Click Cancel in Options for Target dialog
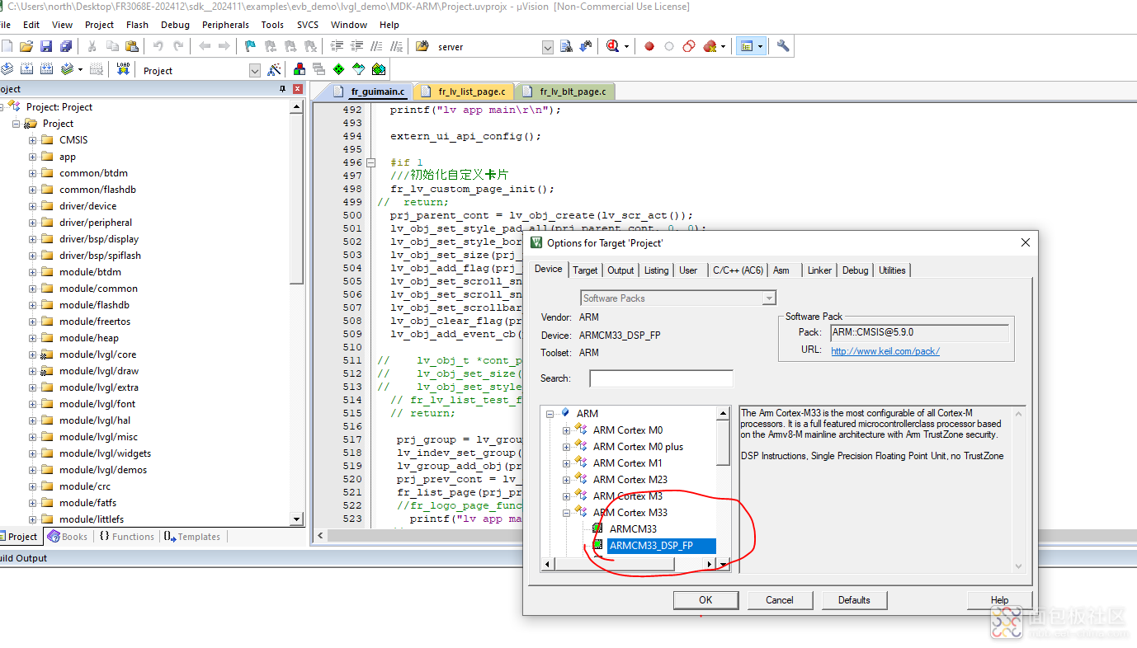The image size is (1137, 648). 779,600
